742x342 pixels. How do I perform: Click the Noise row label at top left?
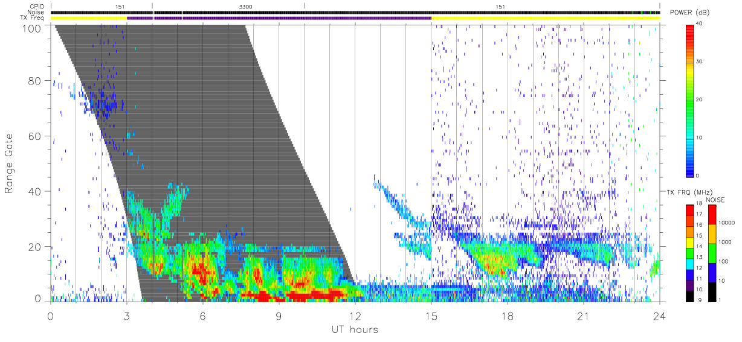coord(37,12)
